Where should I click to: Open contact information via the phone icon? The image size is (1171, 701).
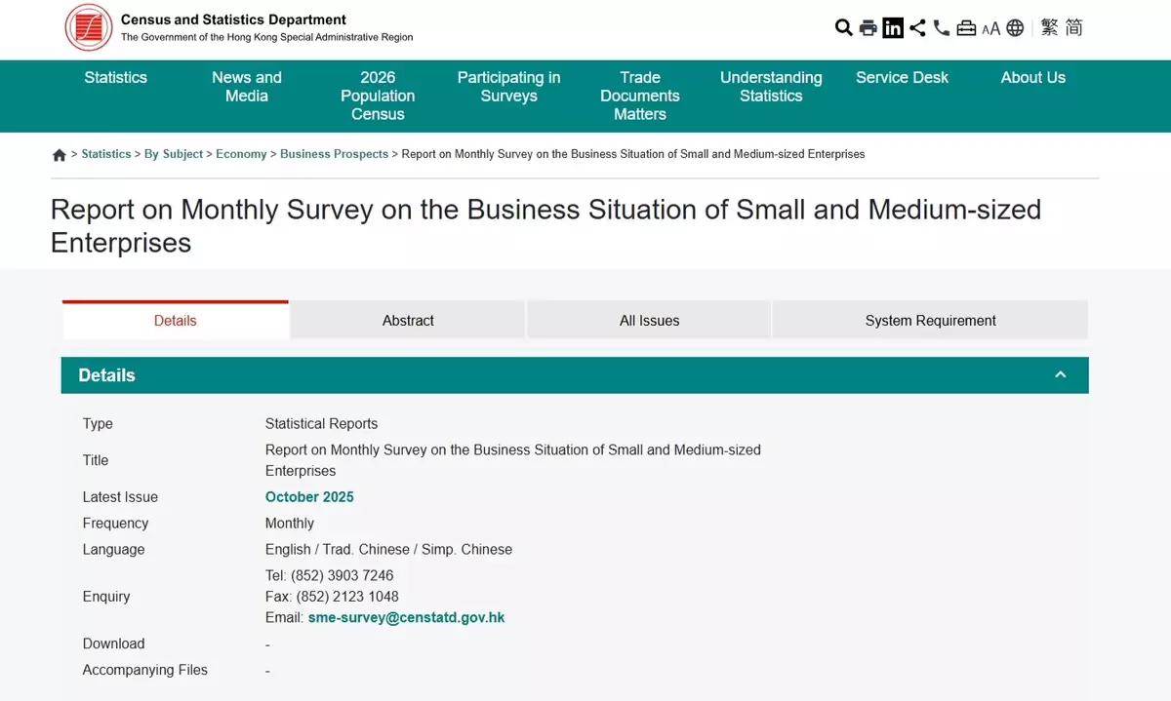[x=941, y=27]
